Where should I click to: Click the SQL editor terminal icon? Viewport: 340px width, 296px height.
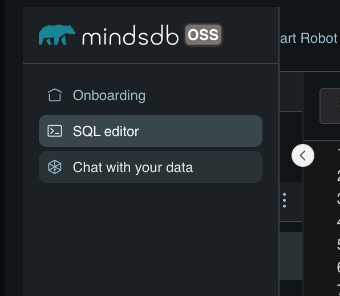(x=55, y=131)
